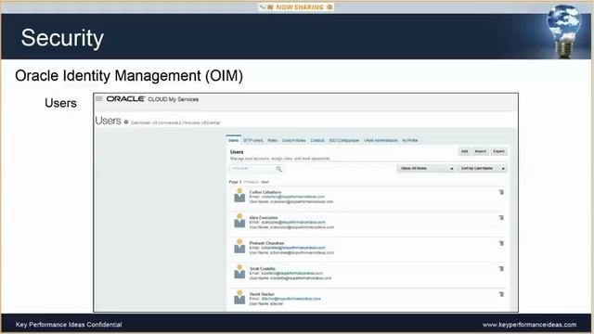The height and width of the screenshot is (334, 594).
Task: Click the email link of David Decker
Action: pos(291,299)
